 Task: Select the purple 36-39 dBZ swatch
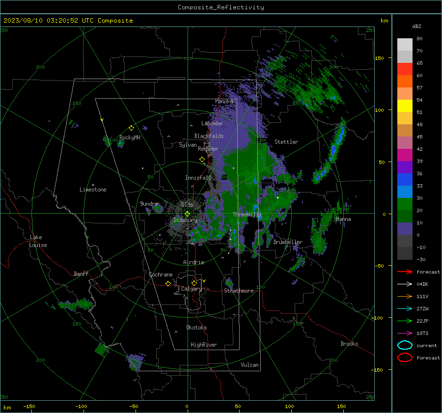pyautogui.click(x=405, y=167)
